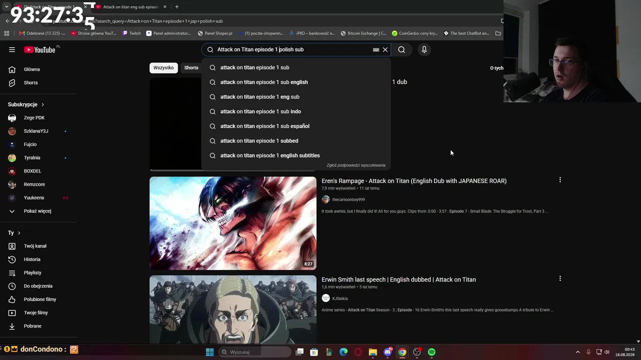Screen dimensions: 641x360
Task: Open Spotify from the taskbar
Action: 432,352
